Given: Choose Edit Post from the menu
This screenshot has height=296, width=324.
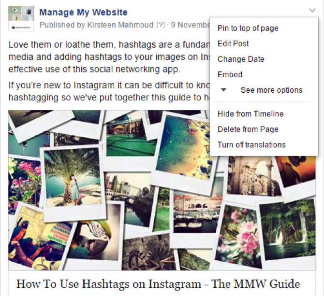Looking at the screenshot, I should coord(233,44).
